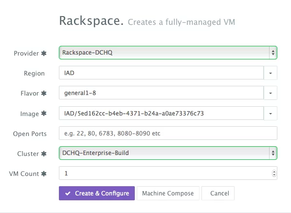Screen dimensions: 291x213
Task: Click inside the Region field showing IAD
Action: coord(161,73)
